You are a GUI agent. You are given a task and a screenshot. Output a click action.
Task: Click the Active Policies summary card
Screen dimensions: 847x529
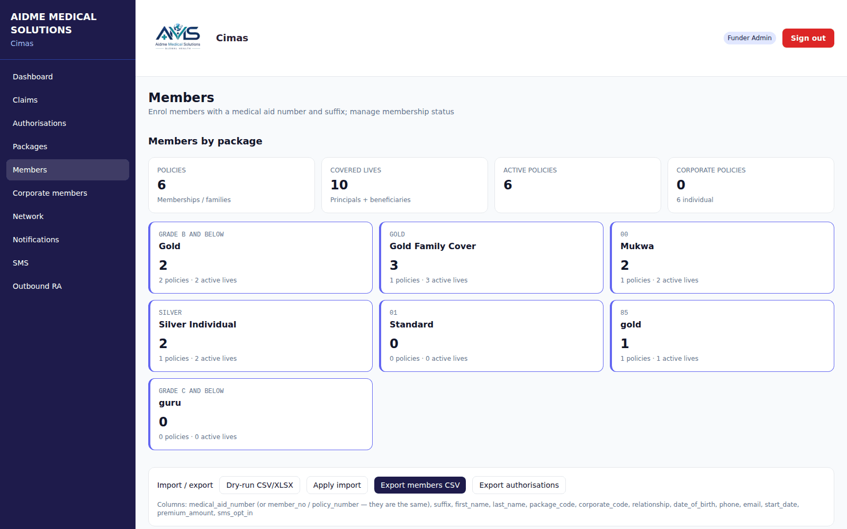578,185
